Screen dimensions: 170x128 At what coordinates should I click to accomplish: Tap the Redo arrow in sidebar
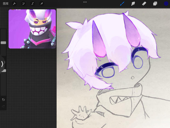tap(3, 106)
